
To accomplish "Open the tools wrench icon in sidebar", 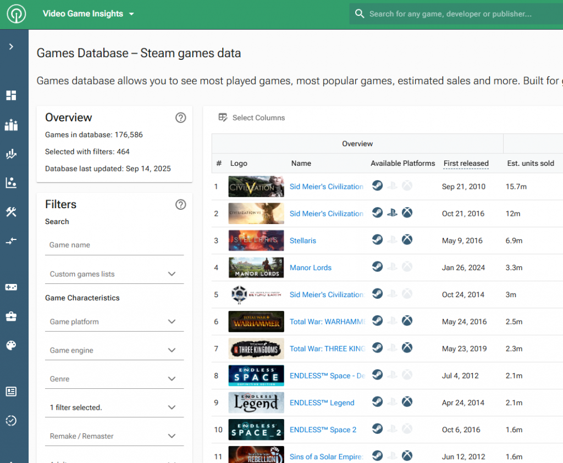I will pyautogui.click(x=11, y=211).
